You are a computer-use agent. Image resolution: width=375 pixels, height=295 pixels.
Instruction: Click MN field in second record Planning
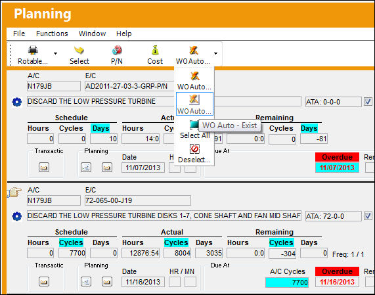click(190, 282)
